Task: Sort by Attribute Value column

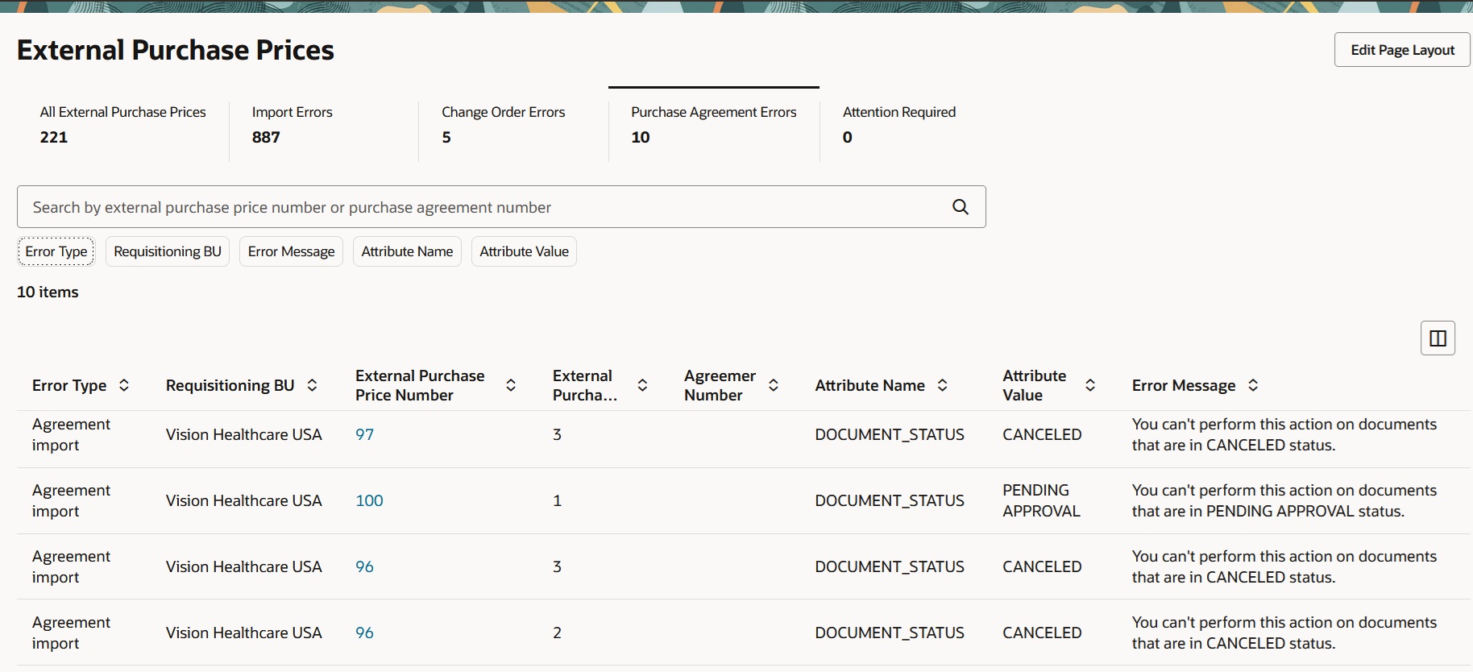Action: [x=1090, y=385]
